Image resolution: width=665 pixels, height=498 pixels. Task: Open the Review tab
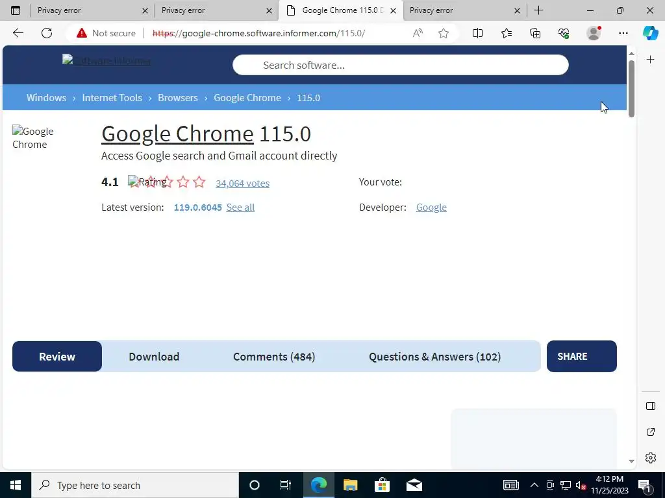57,357
